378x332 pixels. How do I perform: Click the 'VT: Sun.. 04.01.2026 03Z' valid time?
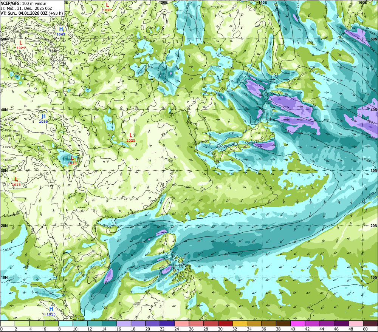(24, 13)
